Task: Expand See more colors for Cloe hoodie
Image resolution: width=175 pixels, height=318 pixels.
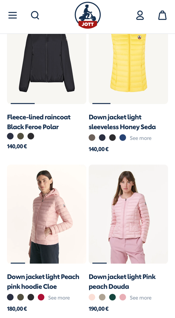Action: click(59, 298)
